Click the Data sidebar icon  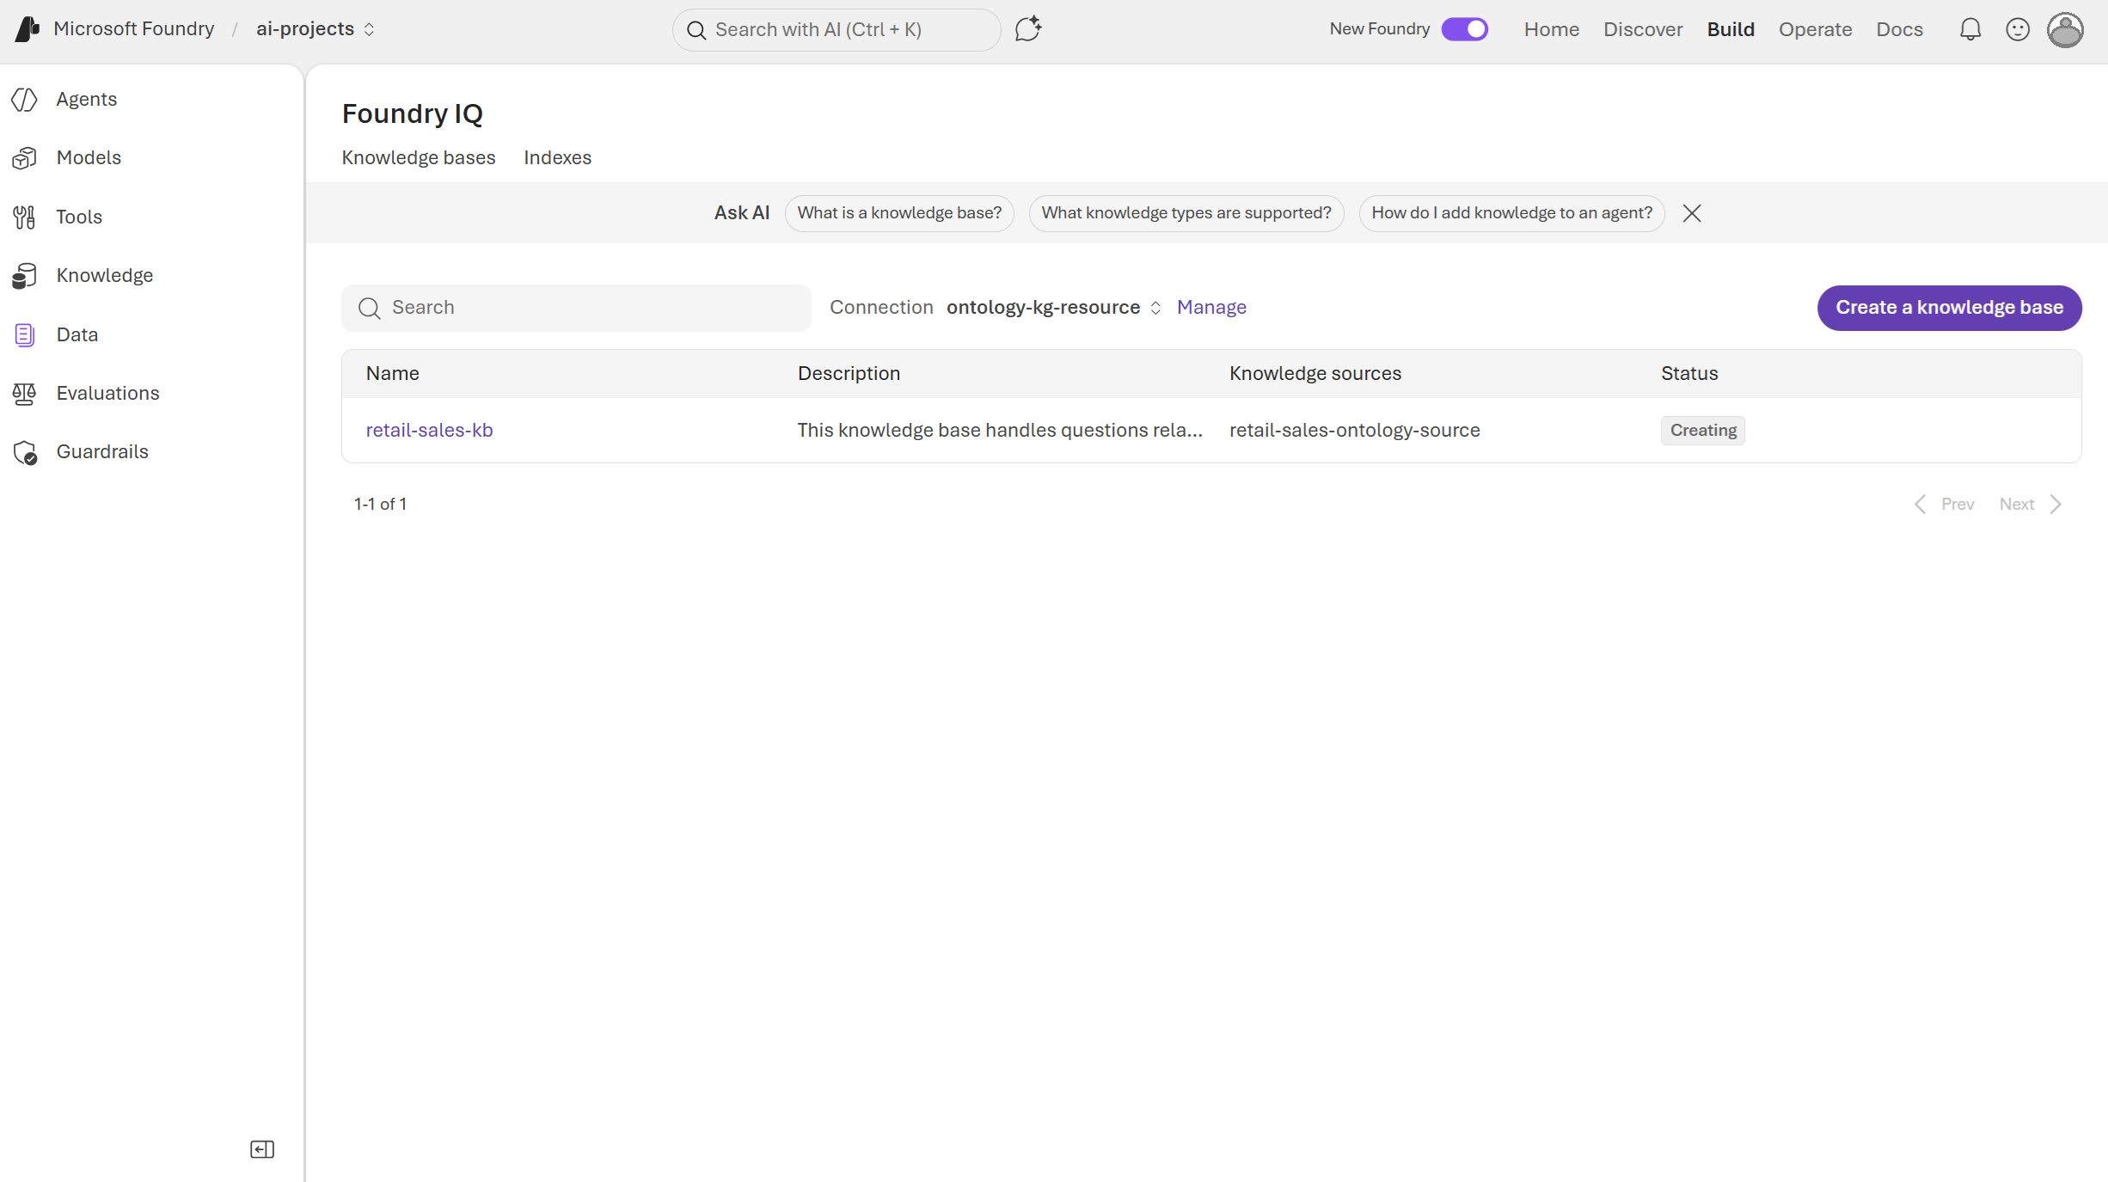pyautogui.click(x=25, y=334)
